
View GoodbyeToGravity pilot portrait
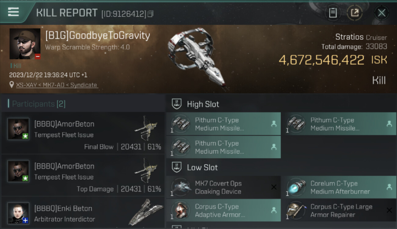[x=25, y=44]
